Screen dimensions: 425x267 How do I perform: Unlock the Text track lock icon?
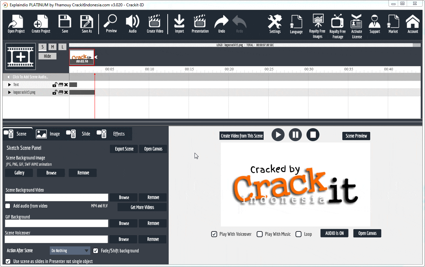tap(55, 85)
